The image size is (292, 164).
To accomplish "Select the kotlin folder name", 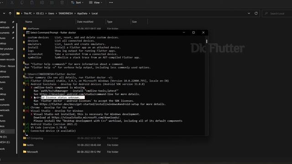I will click(x=31, y=145).
